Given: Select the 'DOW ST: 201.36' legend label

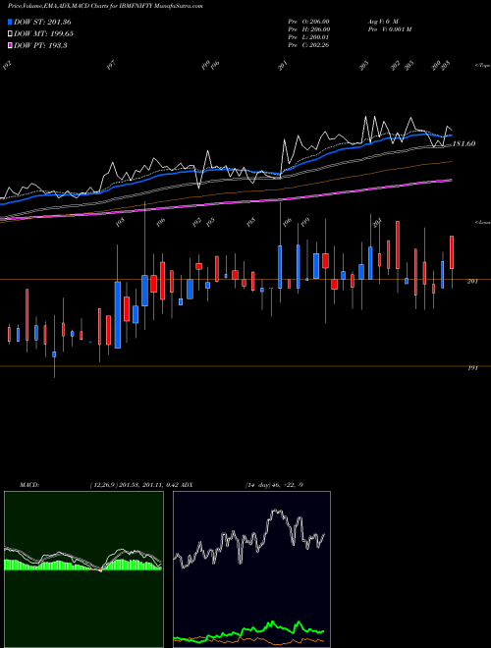Looking at the screenshot, I should click(x=42, y=22).
